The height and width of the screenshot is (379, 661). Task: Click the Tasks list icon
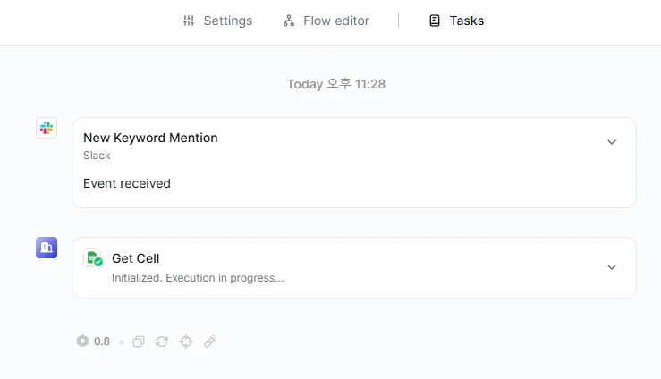435,21
